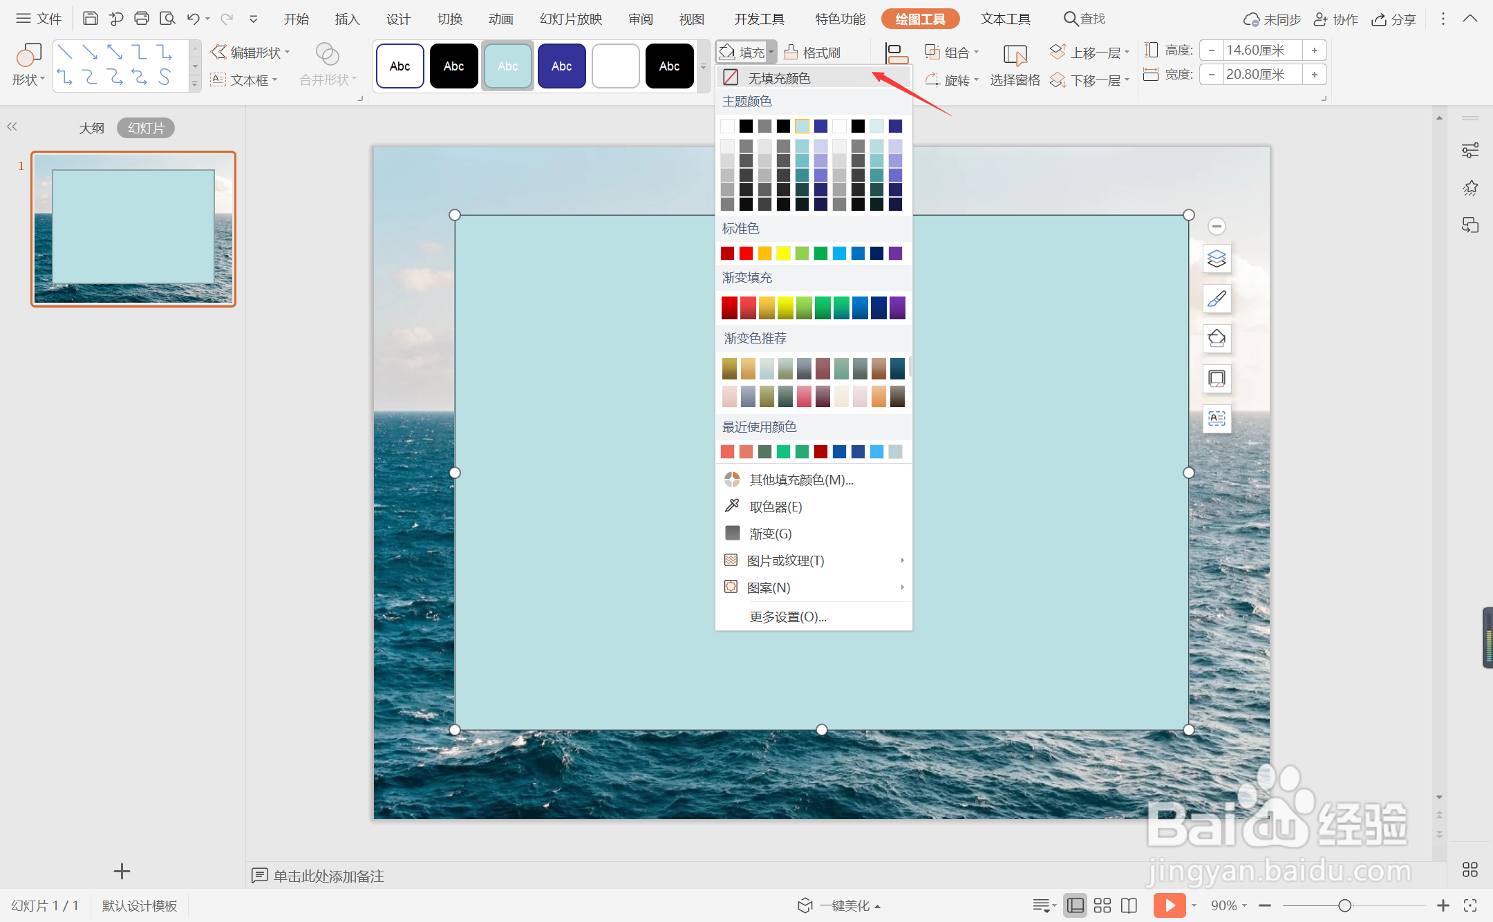Switch to slide sorter grid view
The height and width of the screenshot is (922, 1493).
[x=1102, y=905]
